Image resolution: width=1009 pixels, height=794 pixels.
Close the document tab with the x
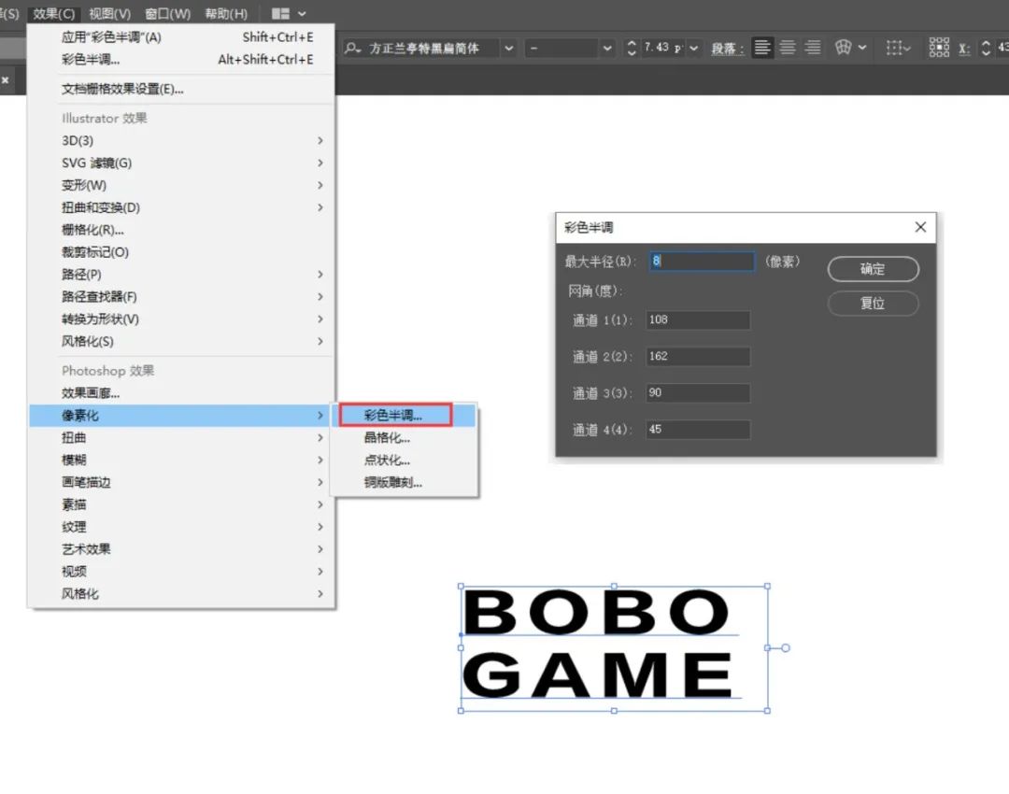6,80
